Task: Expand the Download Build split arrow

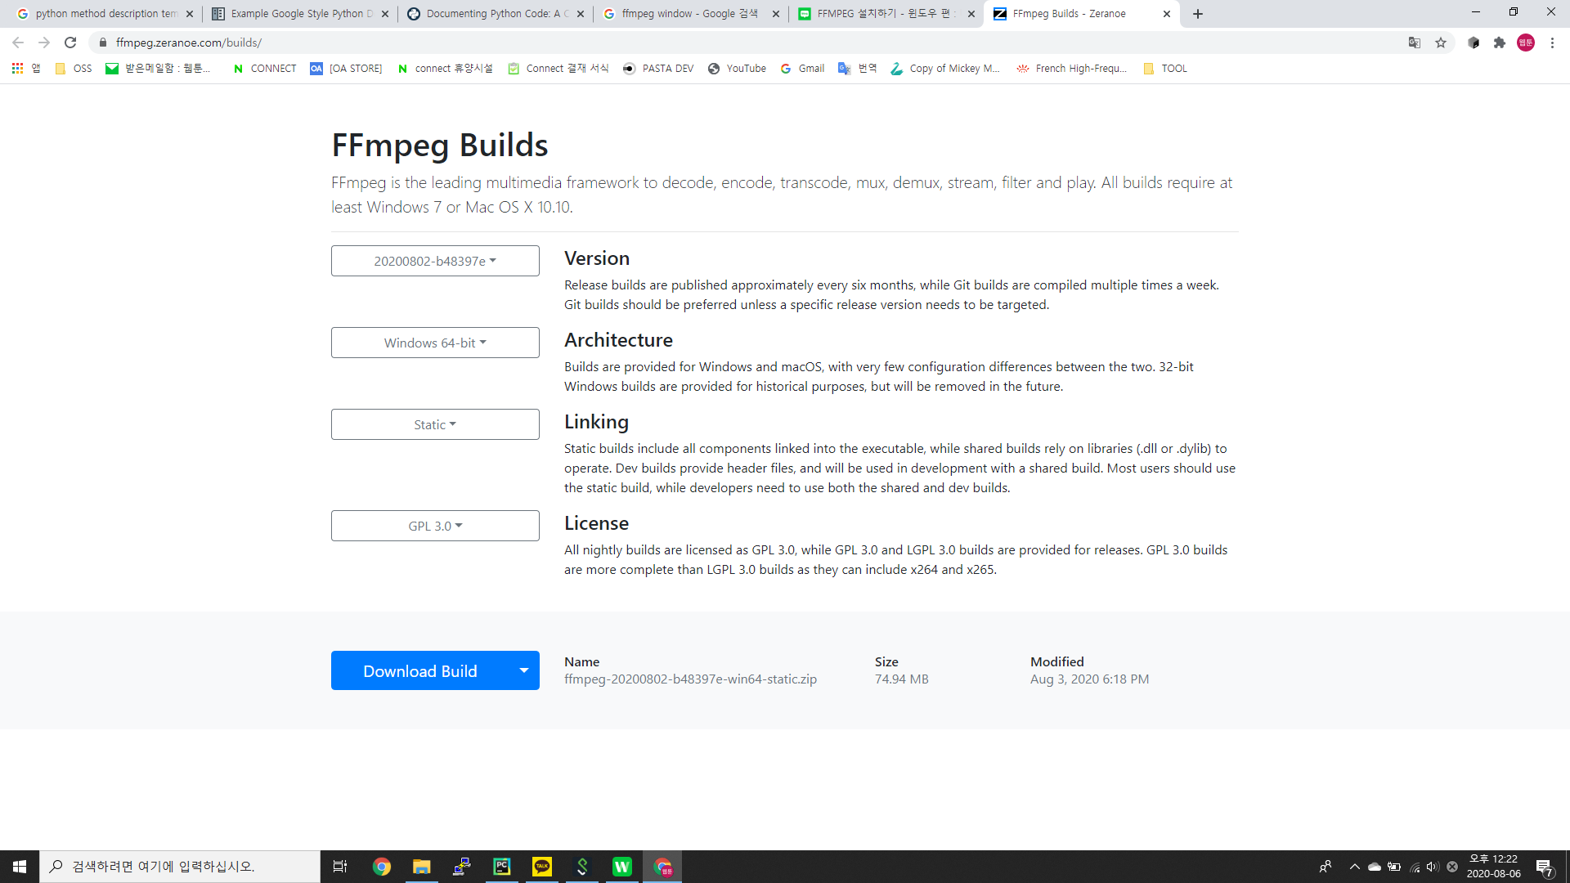Action: tap(523, 670)
